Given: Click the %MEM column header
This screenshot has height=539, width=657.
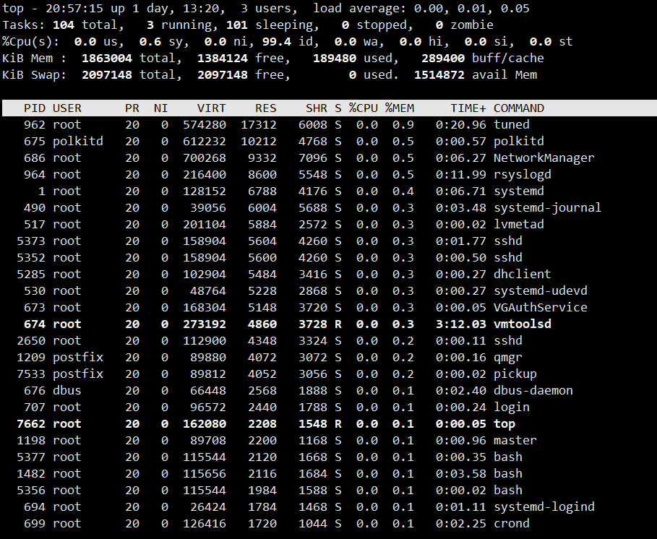Looking at the screenshot, I should click(400, 108).
